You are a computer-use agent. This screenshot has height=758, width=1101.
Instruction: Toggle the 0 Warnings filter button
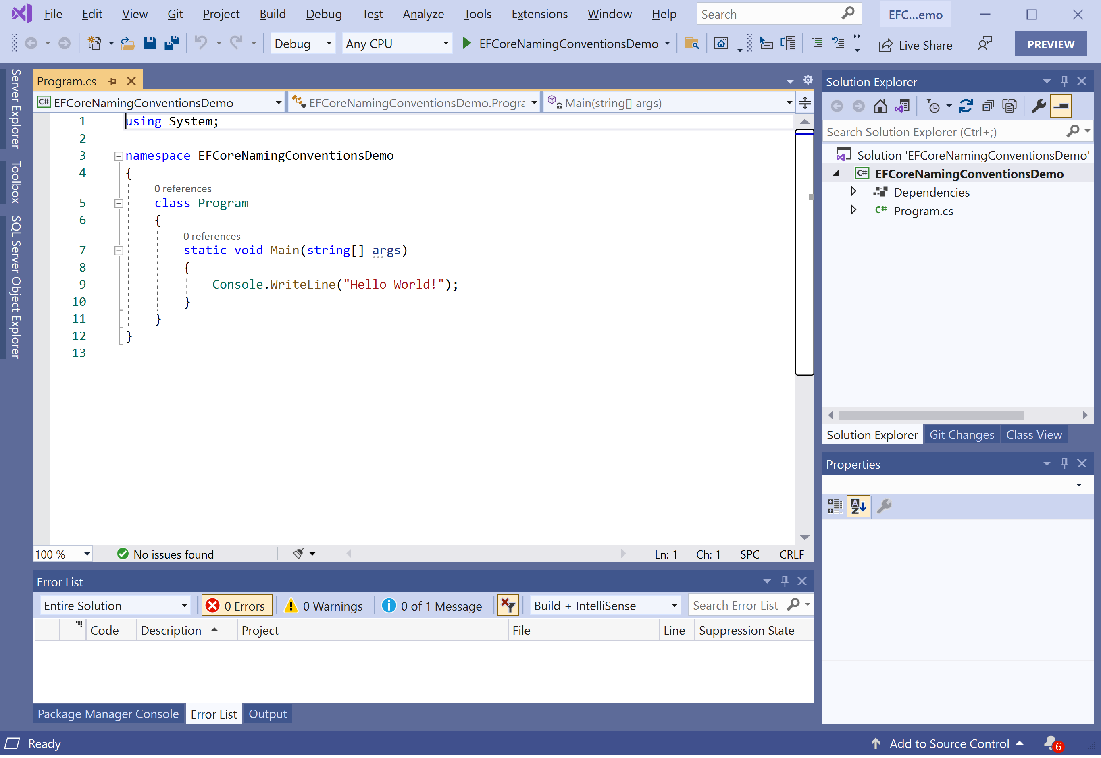pos(324,606)
